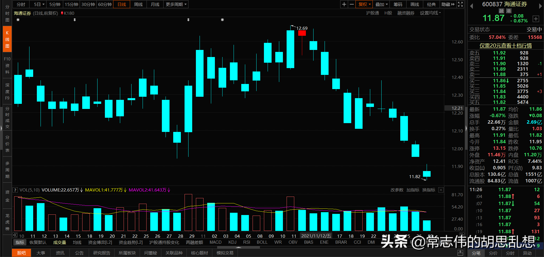Image resolution: width=544 pixels, height=257 pixels.
Task: Open the 筹码 chip distribution tool
Action: [398, 4]
